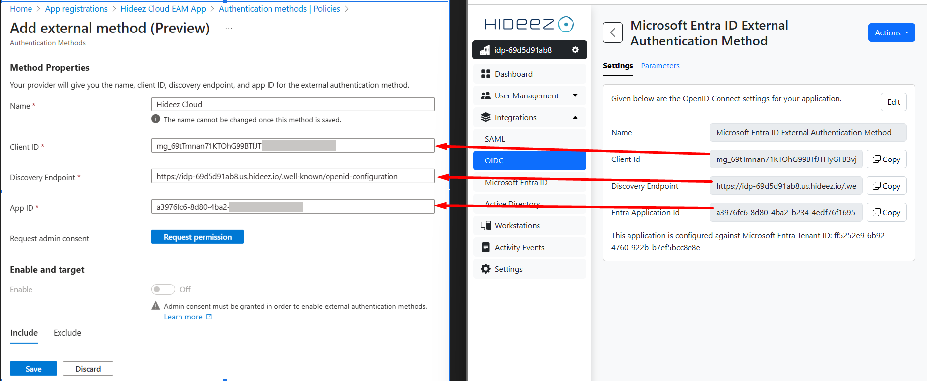Click the Dashboard grid icon
This screenshot has height=381, width=927.
[x=485, y=74]
